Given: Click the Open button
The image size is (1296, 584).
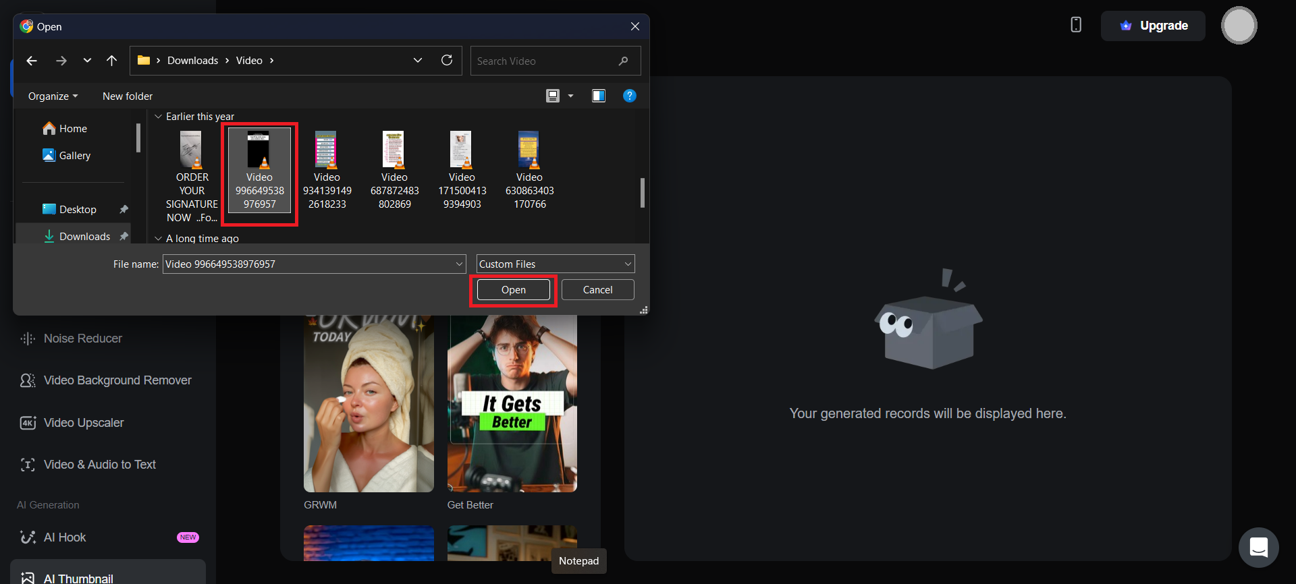Looking at the screenshot, I should coord(513,290).
